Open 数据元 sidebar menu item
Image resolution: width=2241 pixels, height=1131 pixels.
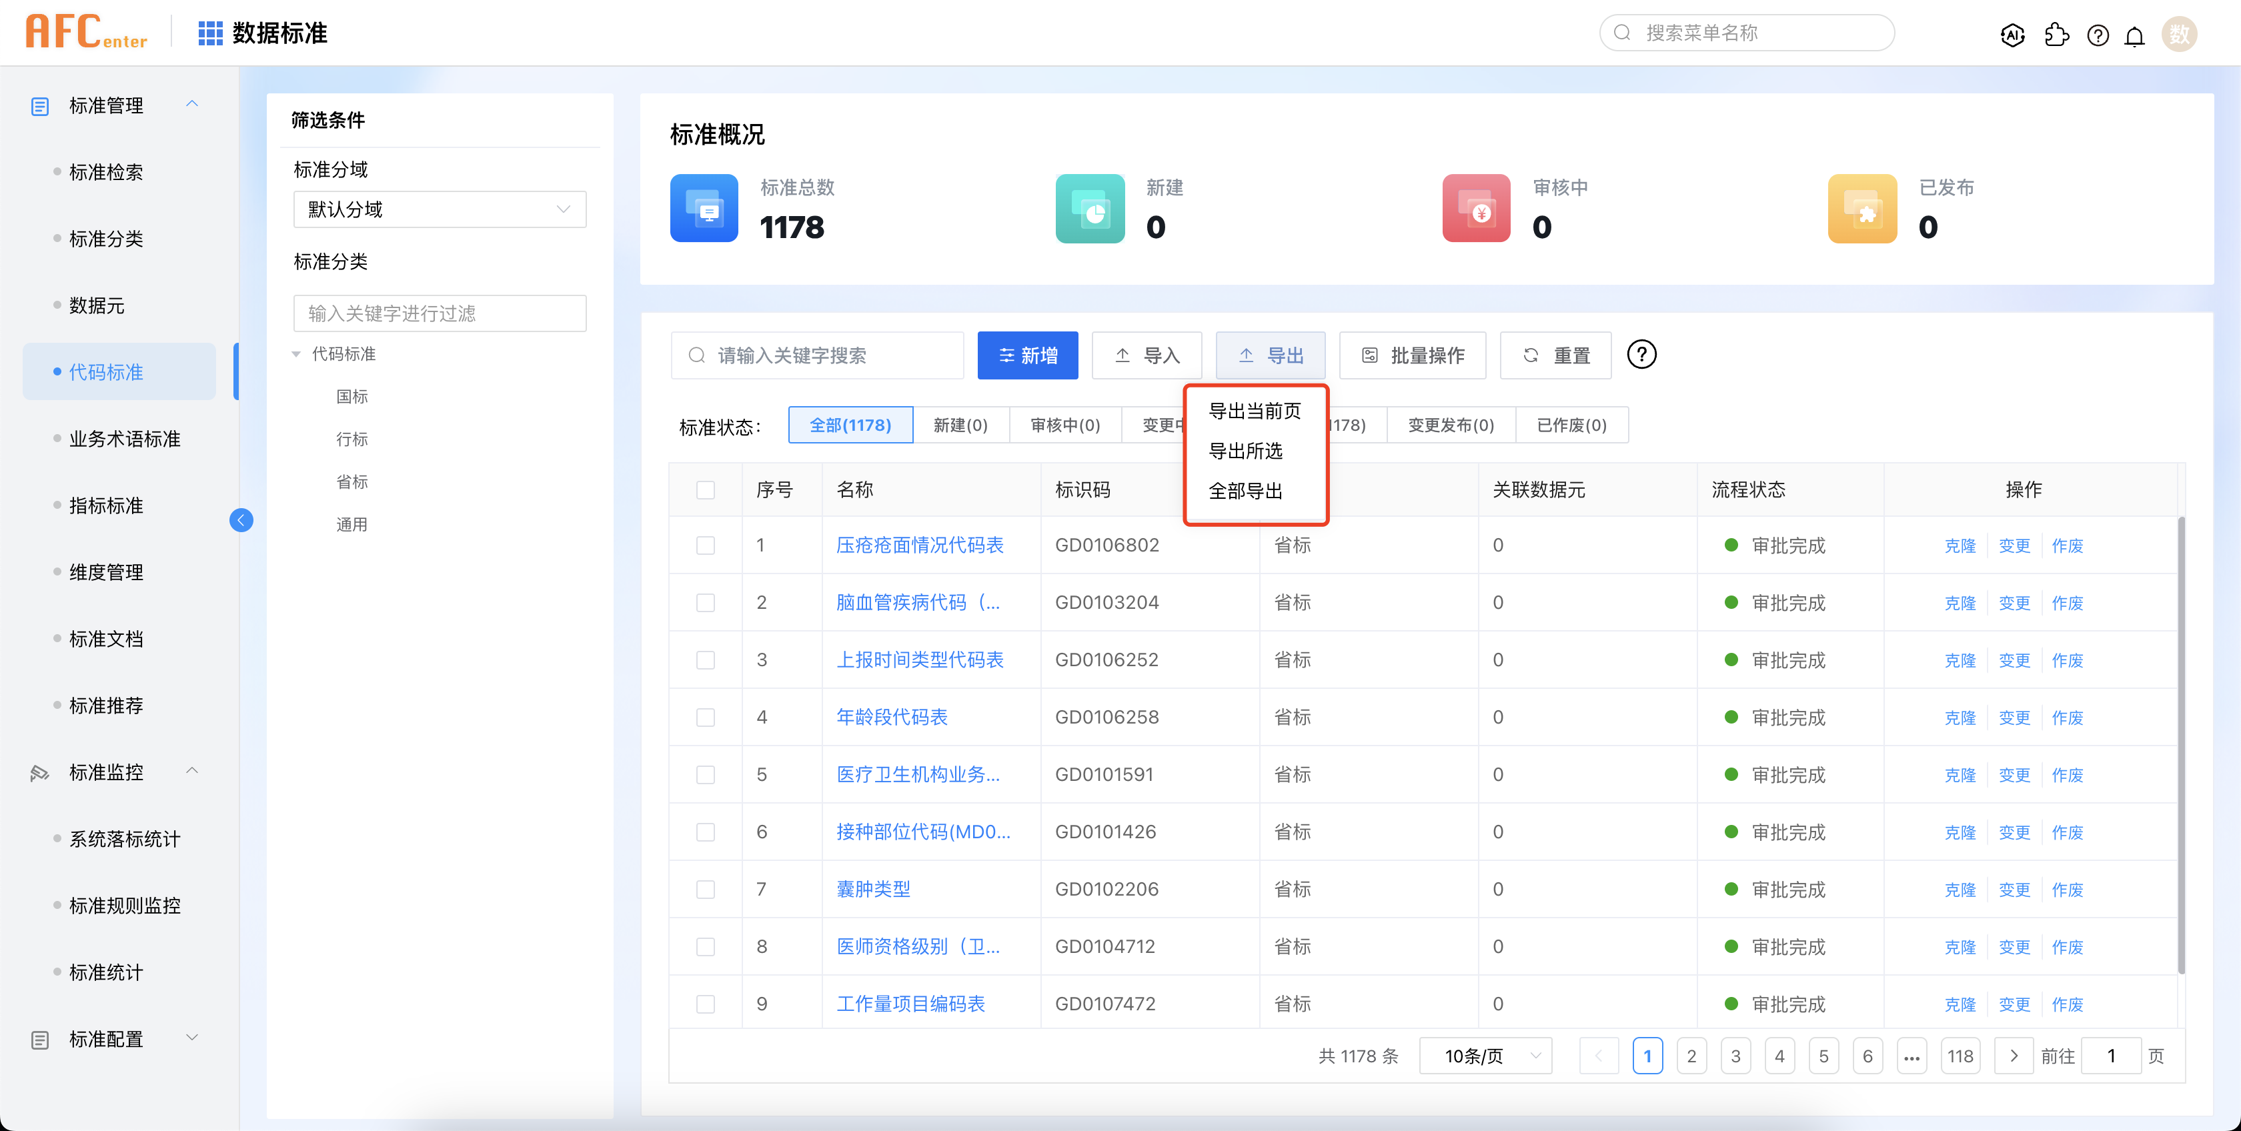point(97,305)
